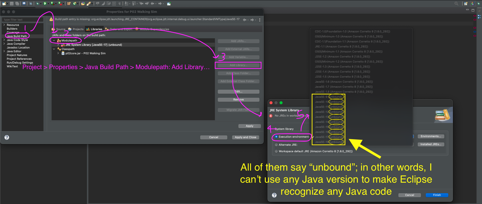The height and width of the screenshot is (204, 482).
Task: Click the Open Perspective icon
Action: (x=466, y=4)
